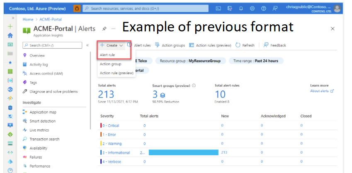Screen dimensions: 352x173
Task: Go to Home icon in left rail
Action: pos(10,36)
